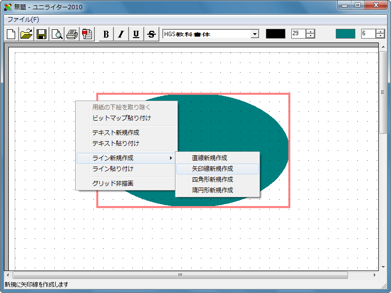Decrease the line width 6 with the down arrow
The image size is (391, 293).
point(380,36)
